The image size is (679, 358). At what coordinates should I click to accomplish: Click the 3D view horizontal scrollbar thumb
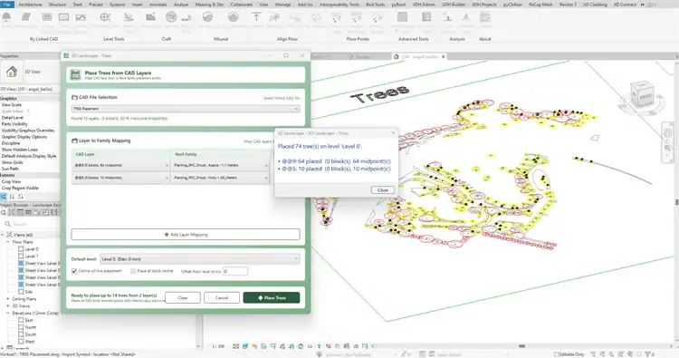[x=521, y=346]
